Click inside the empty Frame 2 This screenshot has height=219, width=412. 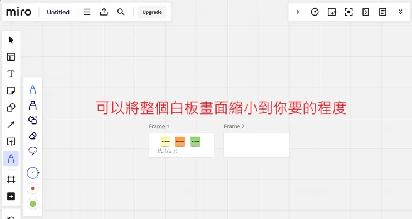tap(257, 145)
